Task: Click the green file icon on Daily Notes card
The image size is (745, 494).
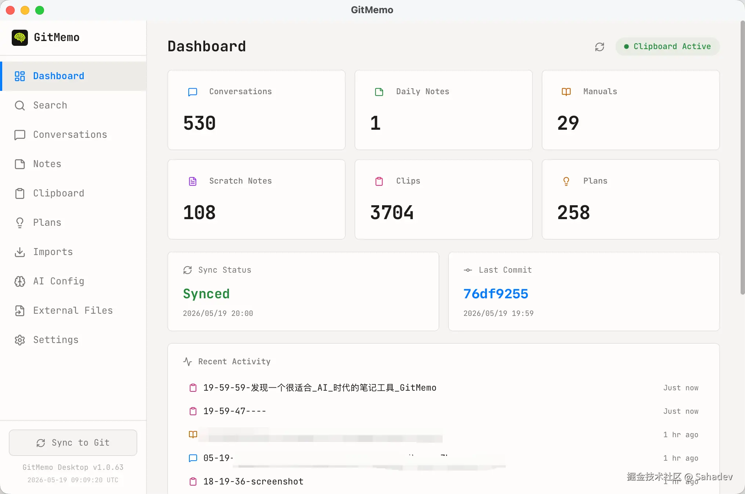Action: click(x=379, y=92)
